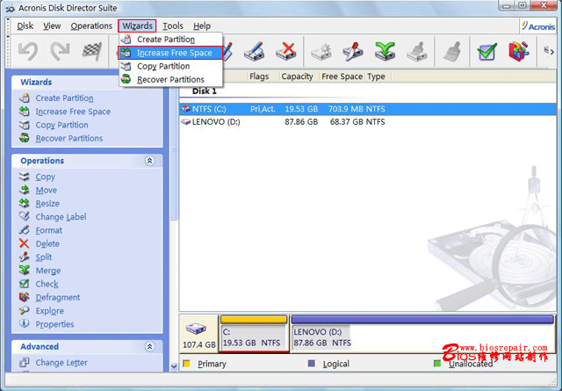Click Recover Partitions sidebar icon
The height and width of the screenshot is (391, 562).
coord(25,138)
